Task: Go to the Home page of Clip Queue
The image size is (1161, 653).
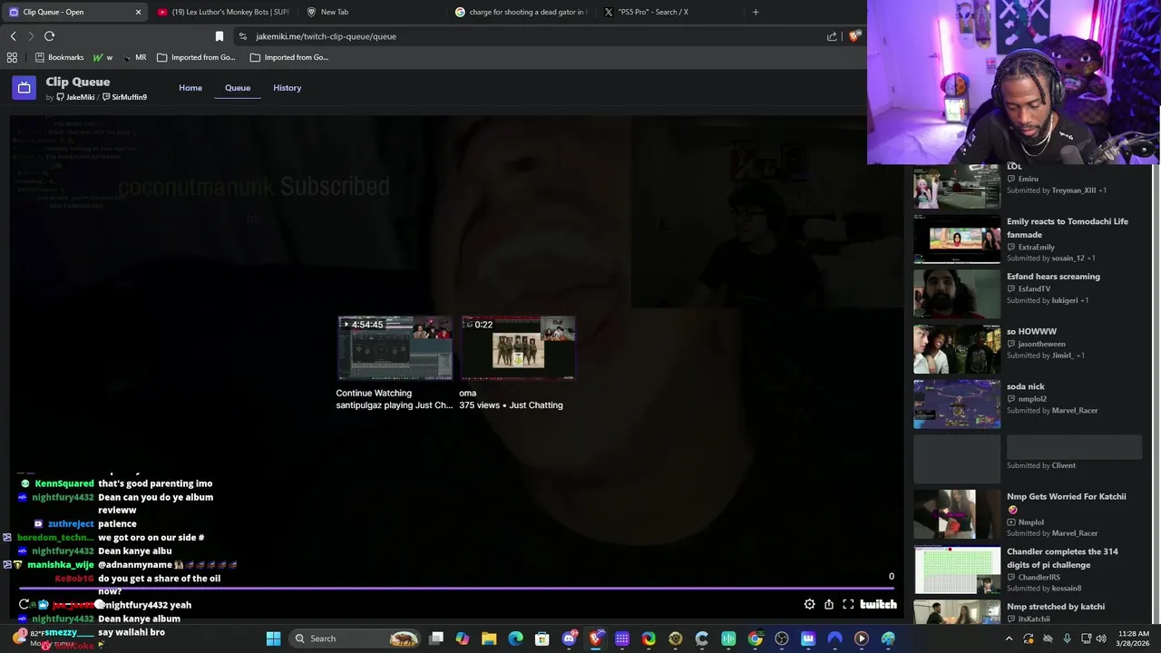Action: coord(190,88)
